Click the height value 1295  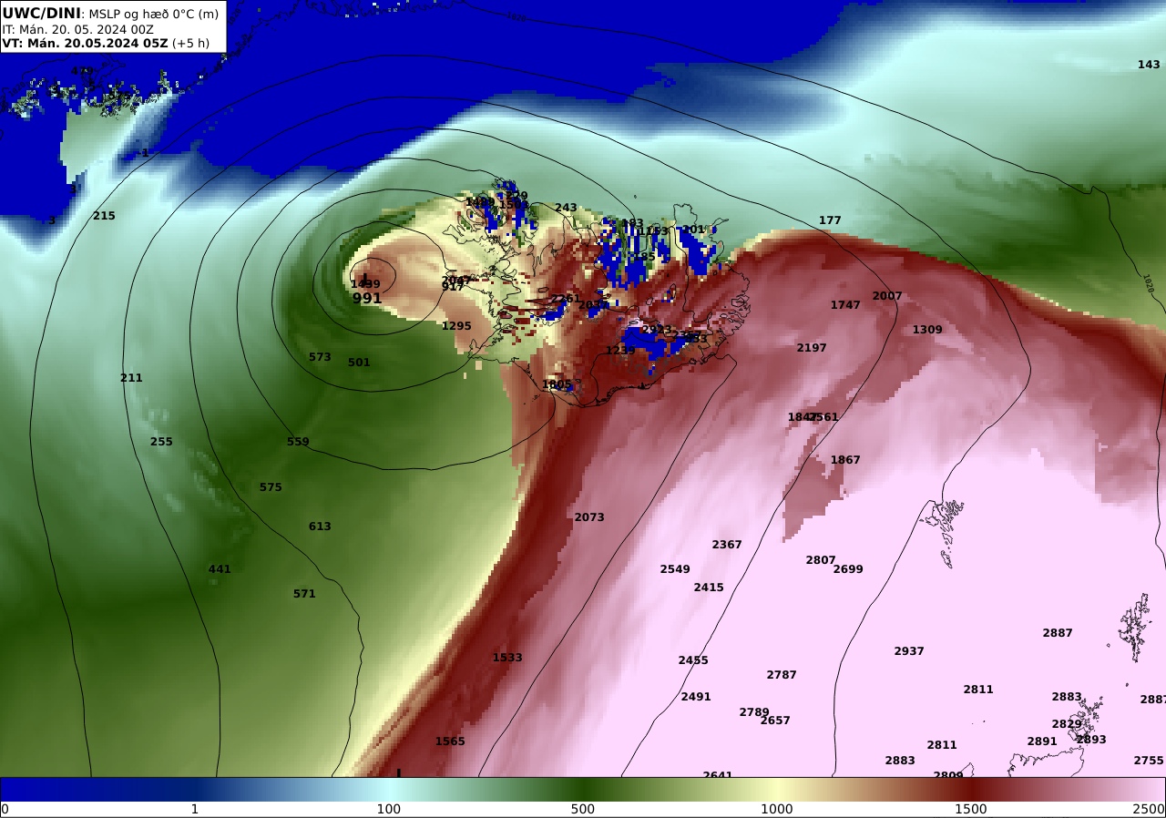coord(456,326)
